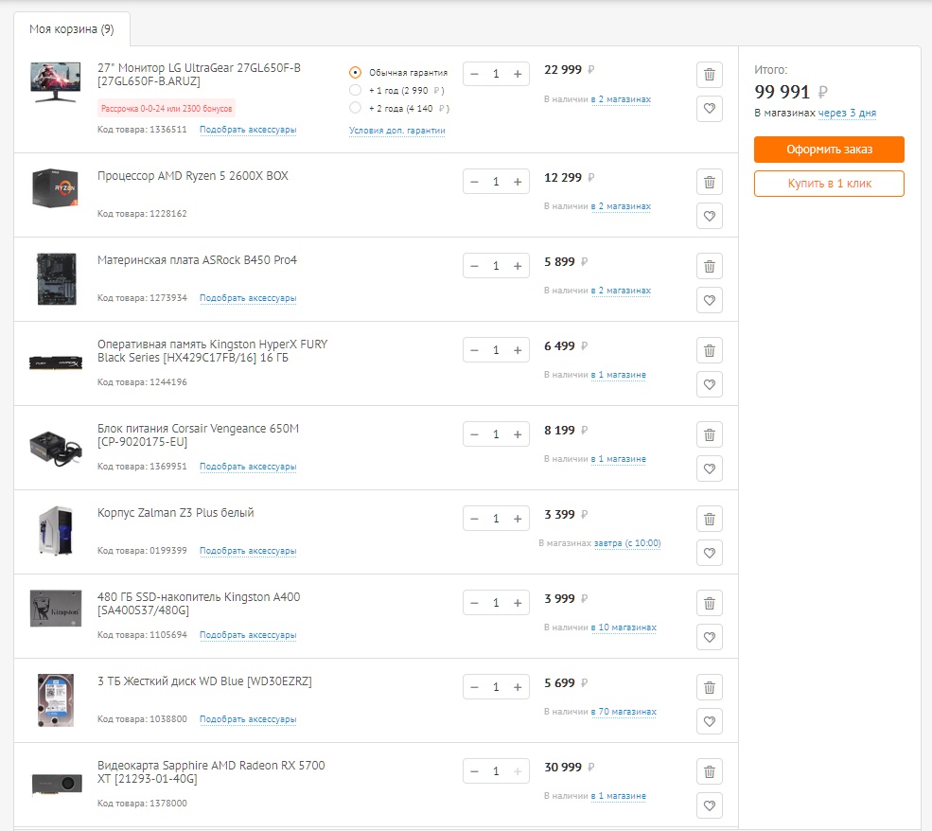
Task: Increase WD Blue hard drive quantity
Action: 518,687
